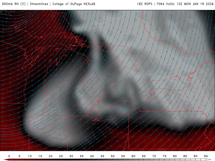Image resolution: width=215 pixels, height=161 pixels.
Task: Click the colorbar label "10"
Action: 30,156
